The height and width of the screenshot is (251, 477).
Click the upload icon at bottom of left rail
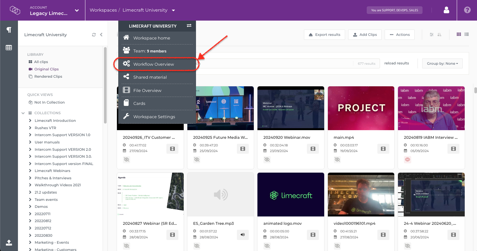(x=9, y=242)
